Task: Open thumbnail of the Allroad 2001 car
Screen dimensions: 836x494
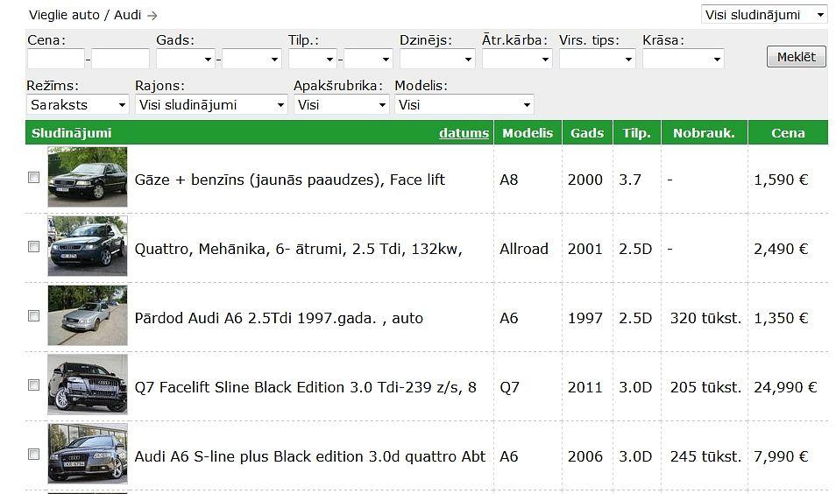Action: point(88,246)
